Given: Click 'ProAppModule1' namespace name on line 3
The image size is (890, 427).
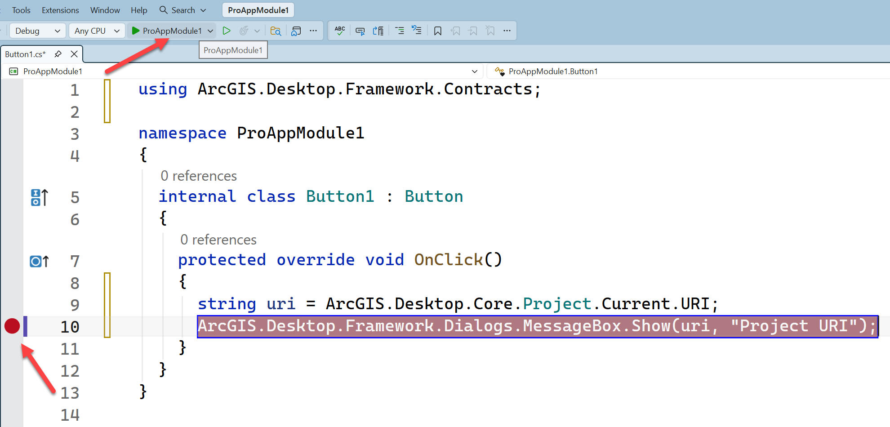Looking at the screenshot, I should (301, 133).
